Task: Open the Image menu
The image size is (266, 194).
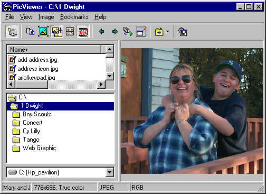Action: click(x=46, y=17)
